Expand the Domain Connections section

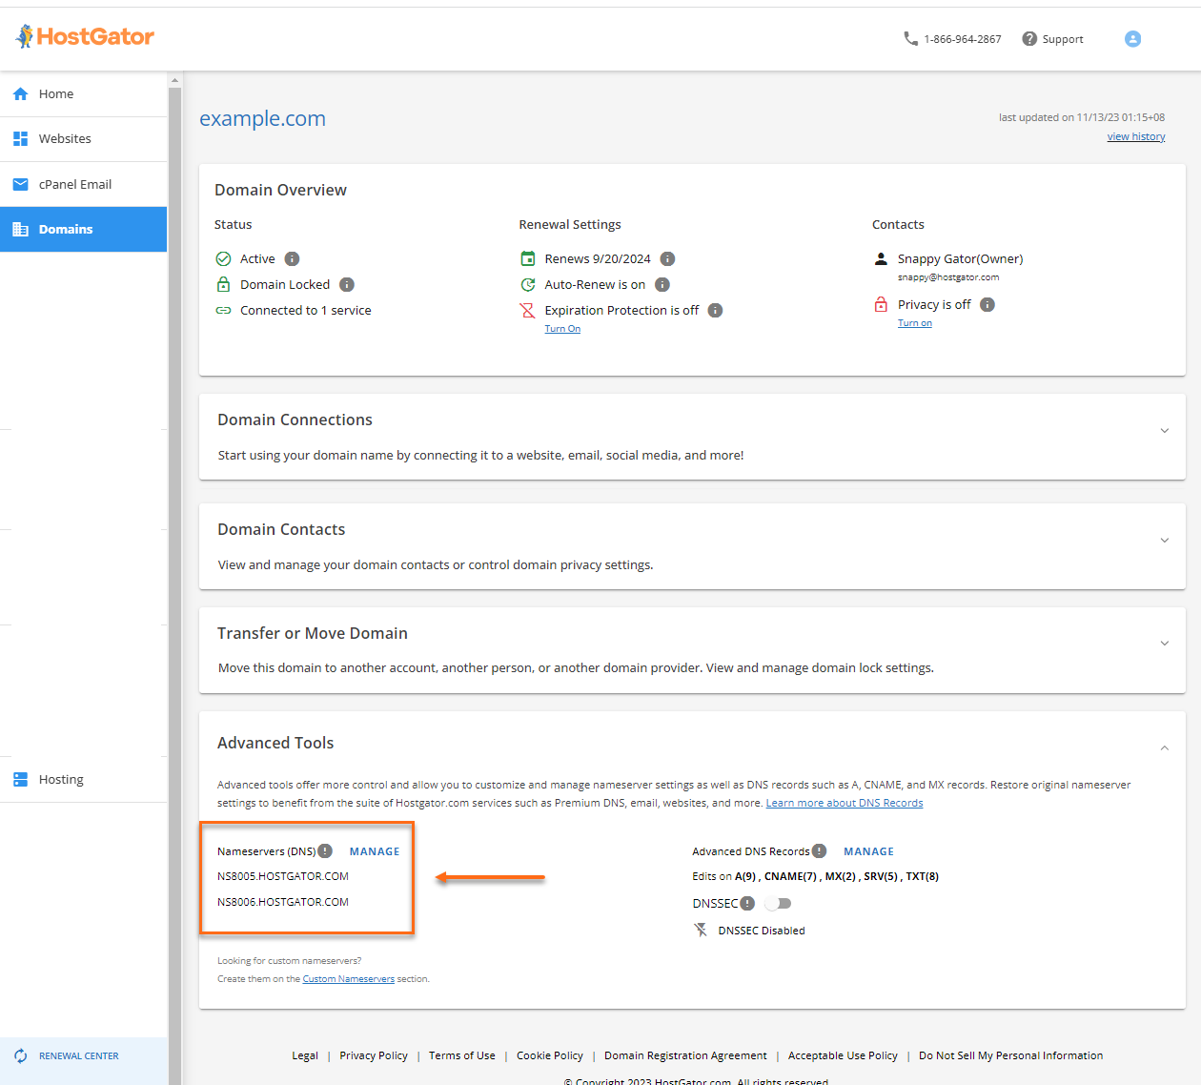(1164, 431)
